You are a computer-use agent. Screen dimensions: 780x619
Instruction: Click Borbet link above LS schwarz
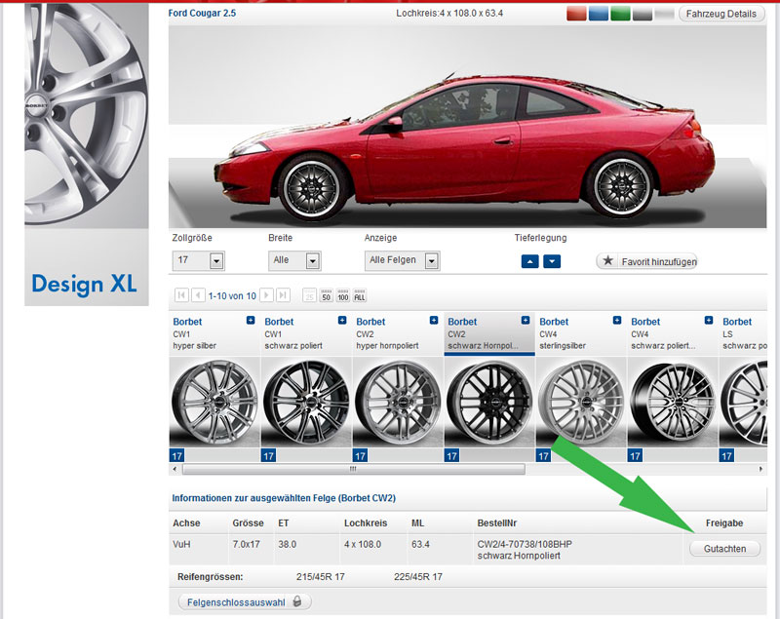[x=737, y=322]
